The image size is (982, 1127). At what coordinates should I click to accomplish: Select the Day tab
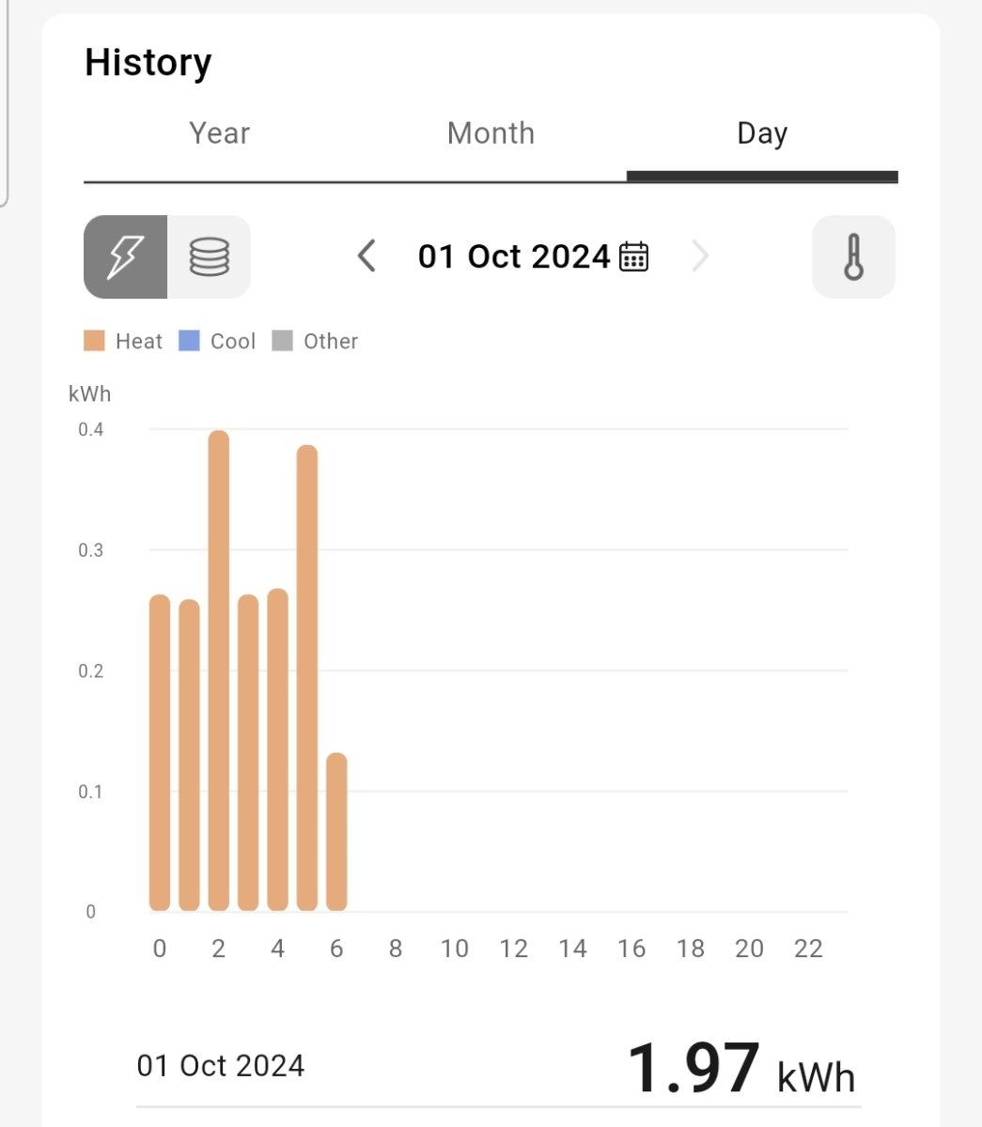click(x=762, y=133)
